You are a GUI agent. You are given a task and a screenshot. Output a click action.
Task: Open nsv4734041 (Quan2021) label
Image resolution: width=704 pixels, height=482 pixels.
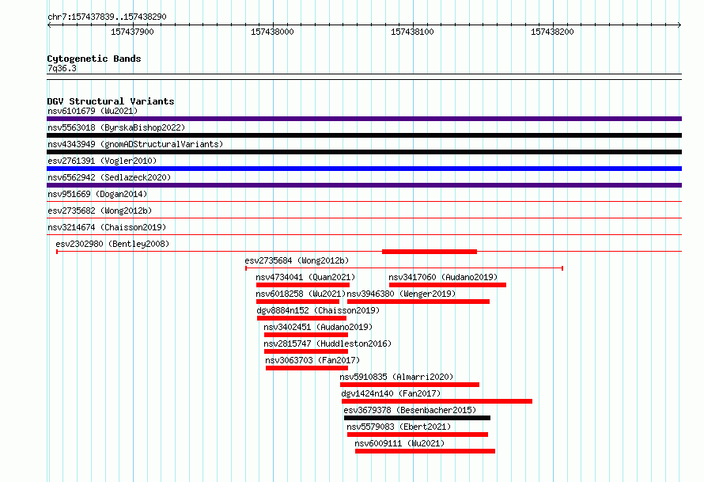coord(305,277)
